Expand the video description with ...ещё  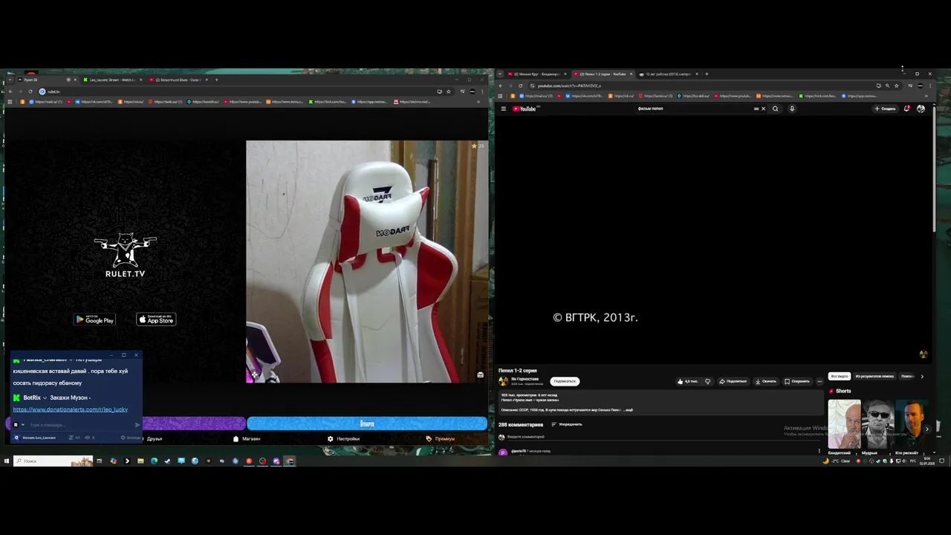point(629,409)
